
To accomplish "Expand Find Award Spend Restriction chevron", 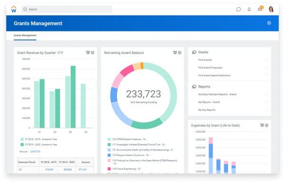I will 266,75.
